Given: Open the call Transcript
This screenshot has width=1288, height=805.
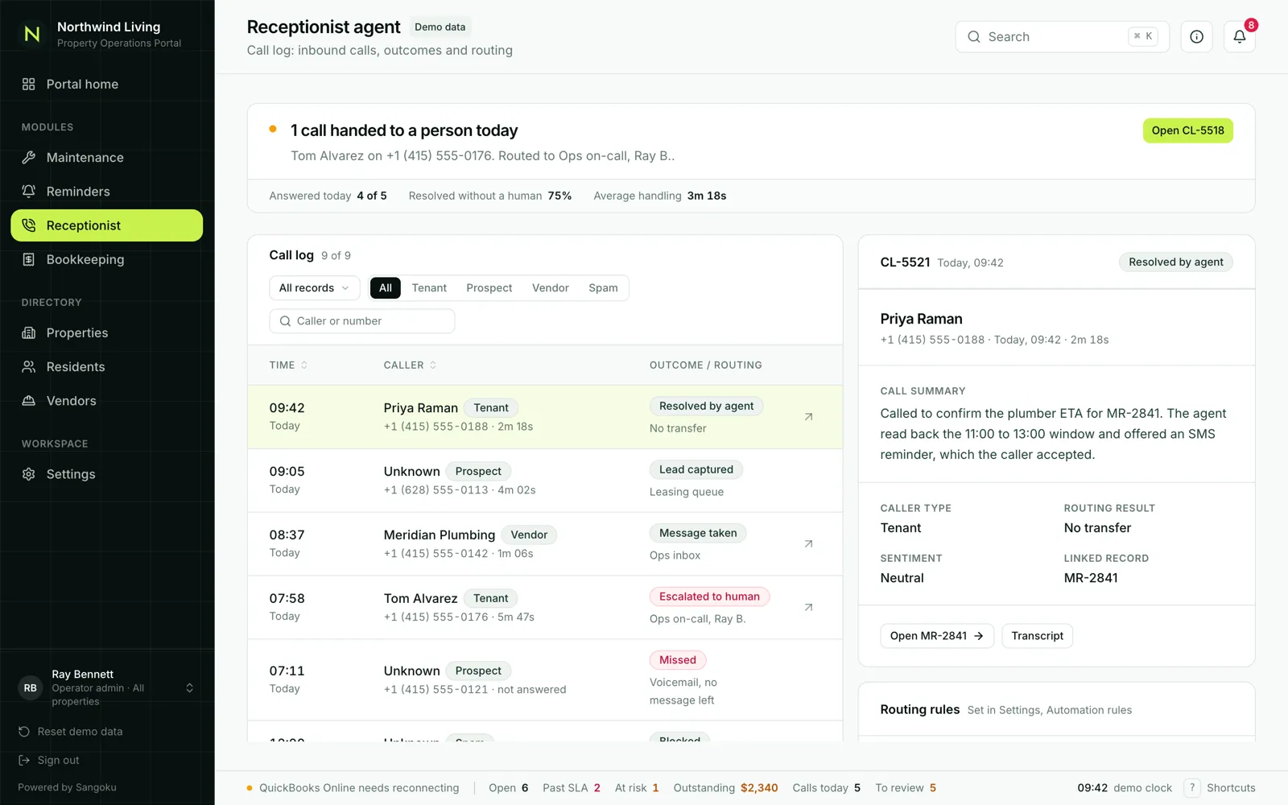Looking at the screenshot, I should pyautogui.click(x=1037, y=636).
